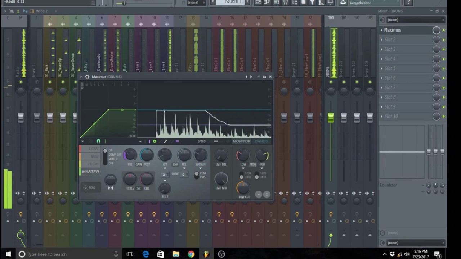461x259 pixels.
Task: Open the Maximus plugin options gear
Action: (87, 77)
